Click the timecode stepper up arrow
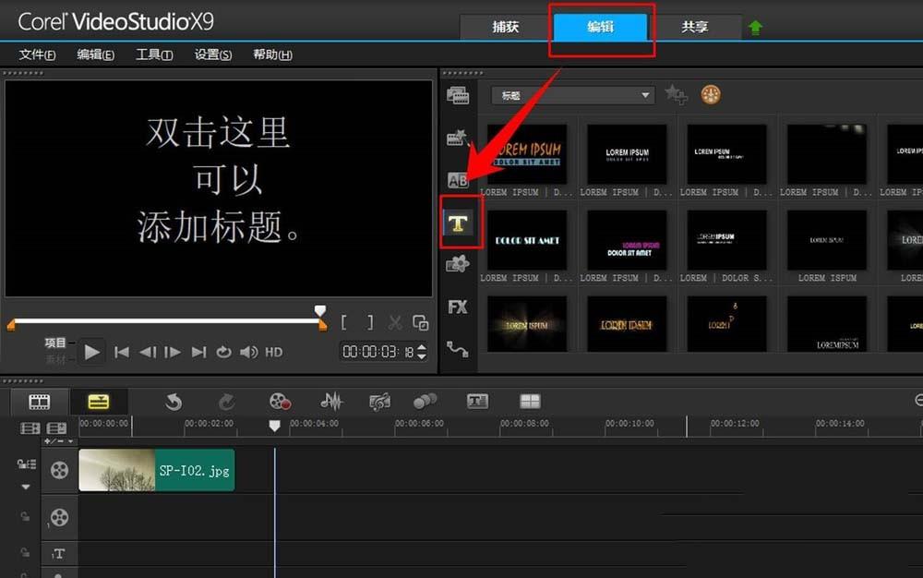 [420, 347]
